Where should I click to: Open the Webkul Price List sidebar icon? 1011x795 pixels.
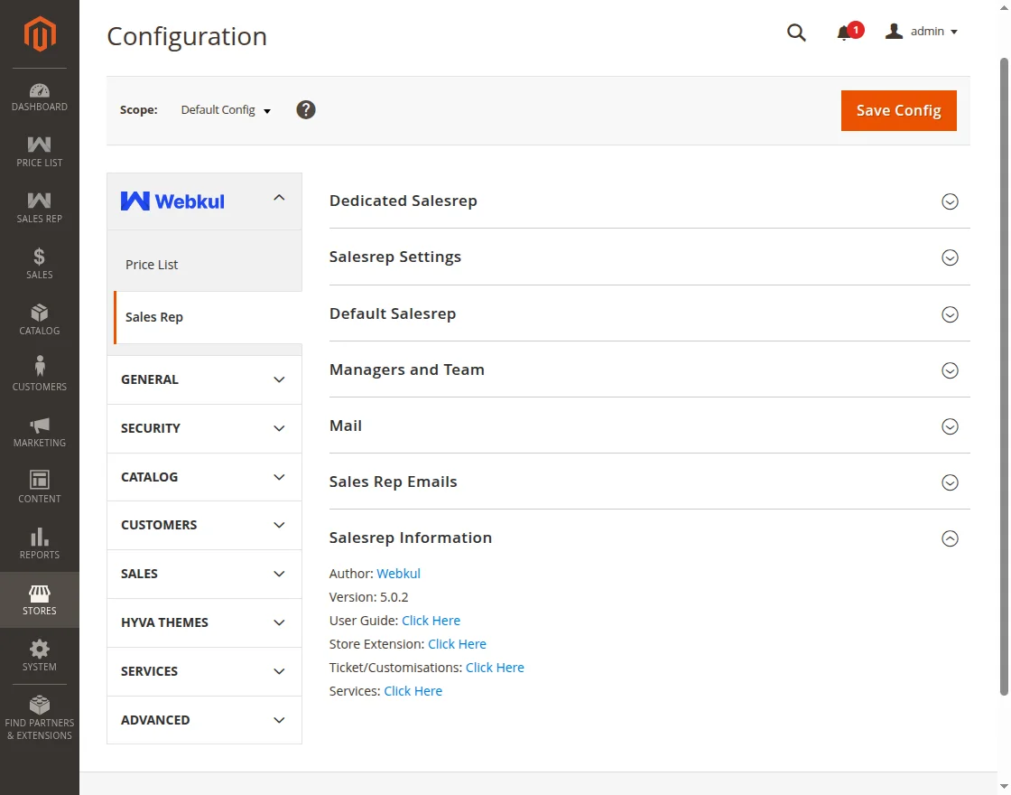(x=40, y=152)
